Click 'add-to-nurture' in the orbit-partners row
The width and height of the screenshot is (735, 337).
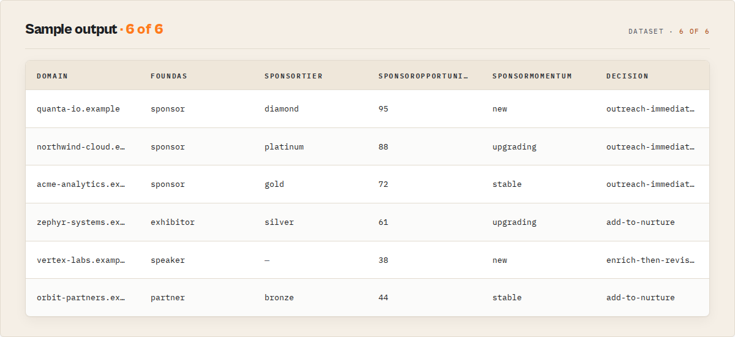pyautogui.click(x=641, y=298)
